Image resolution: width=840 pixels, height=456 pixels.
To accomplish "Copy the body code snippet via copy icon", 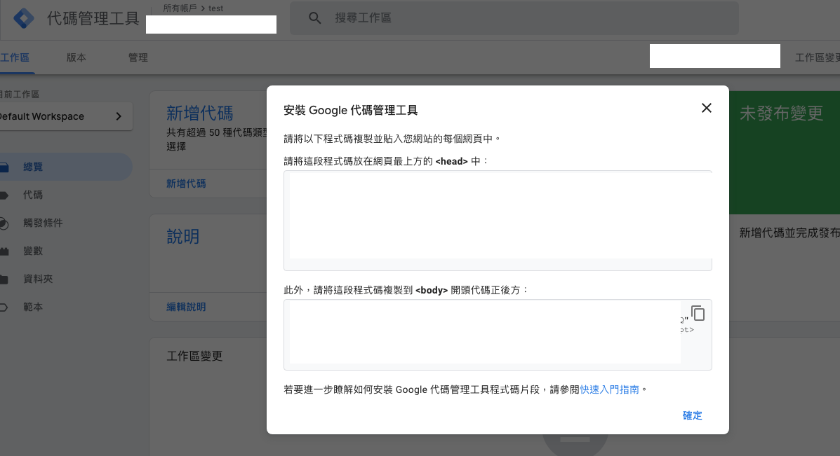I will [698, 312].
